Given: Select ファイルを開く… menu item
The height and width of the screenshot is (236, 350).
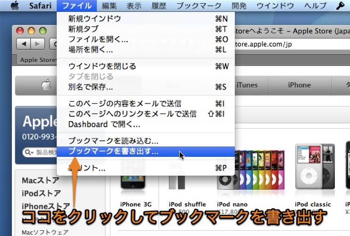Looking at the screenshot, I should point(146,39).
